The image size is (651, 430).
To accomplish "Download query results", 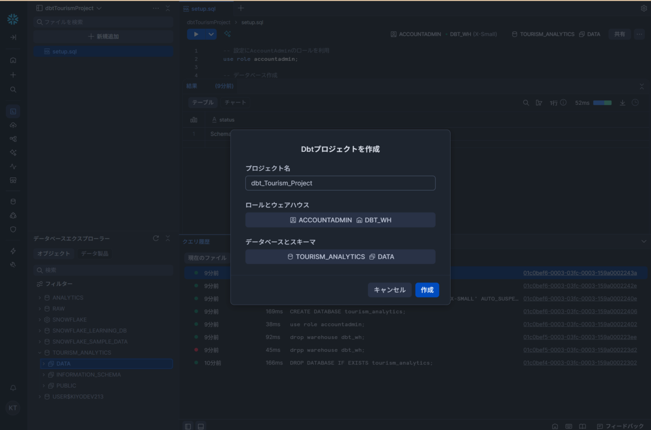I will [x=623, y=102].
